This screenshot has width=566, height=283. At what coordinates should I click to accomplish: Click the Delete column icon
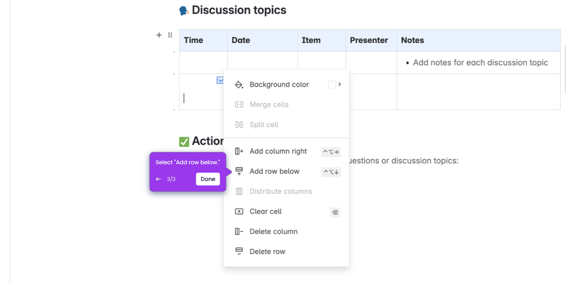tap(239, 232)
